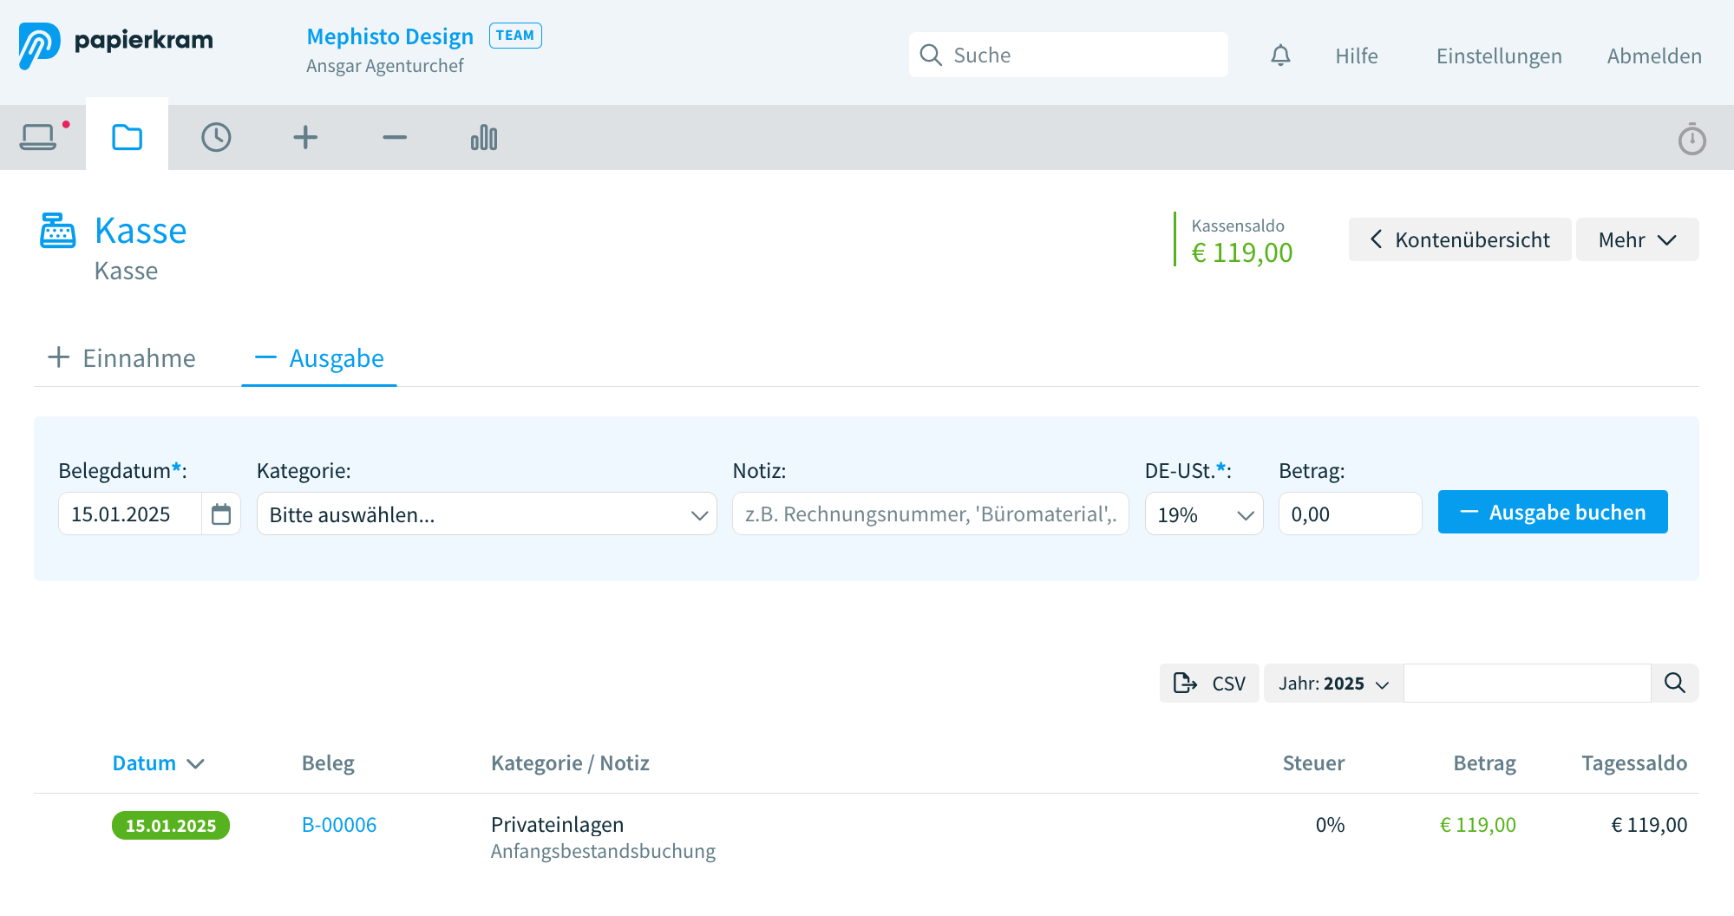1734x916 pixels.
Task: Export entries as CSV
Action: pos(1209,683)
